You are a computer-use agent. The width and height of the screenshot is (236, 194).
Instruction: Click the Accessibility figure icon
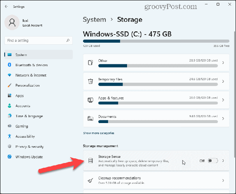(9, 136)
